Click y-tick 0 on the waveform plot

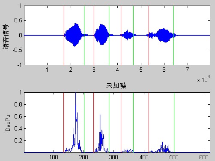coord(21,35)
